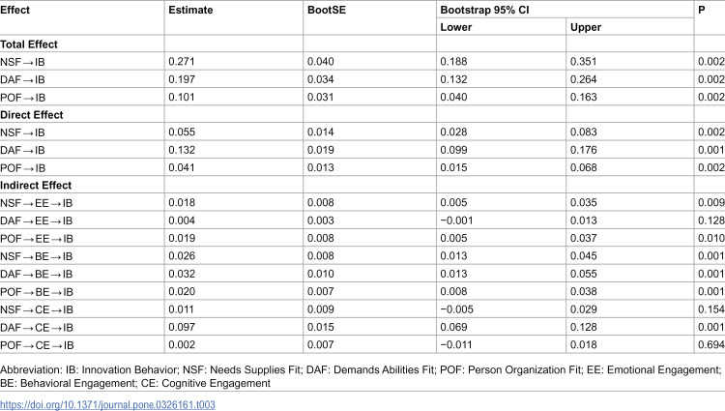
Task: Click the POF→CE→IB row label
Action: coord(37,345)
